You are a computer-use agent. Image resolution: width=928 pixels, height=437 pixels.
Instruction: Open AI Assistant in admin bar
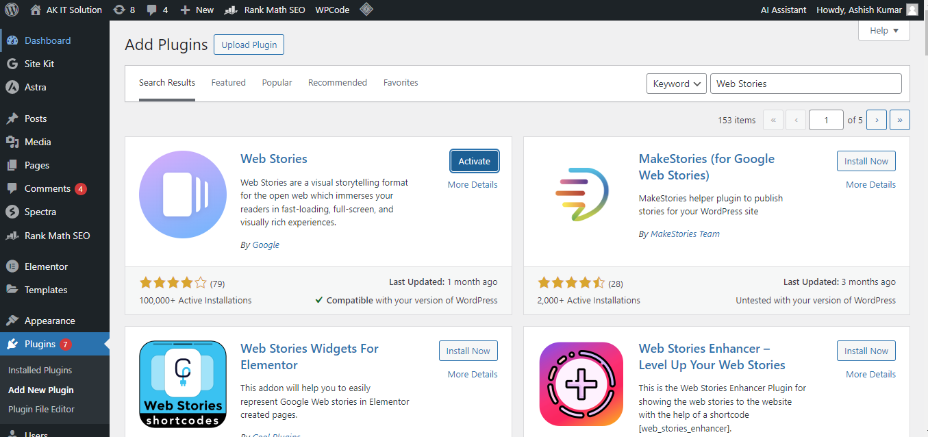tap(783, 10)
